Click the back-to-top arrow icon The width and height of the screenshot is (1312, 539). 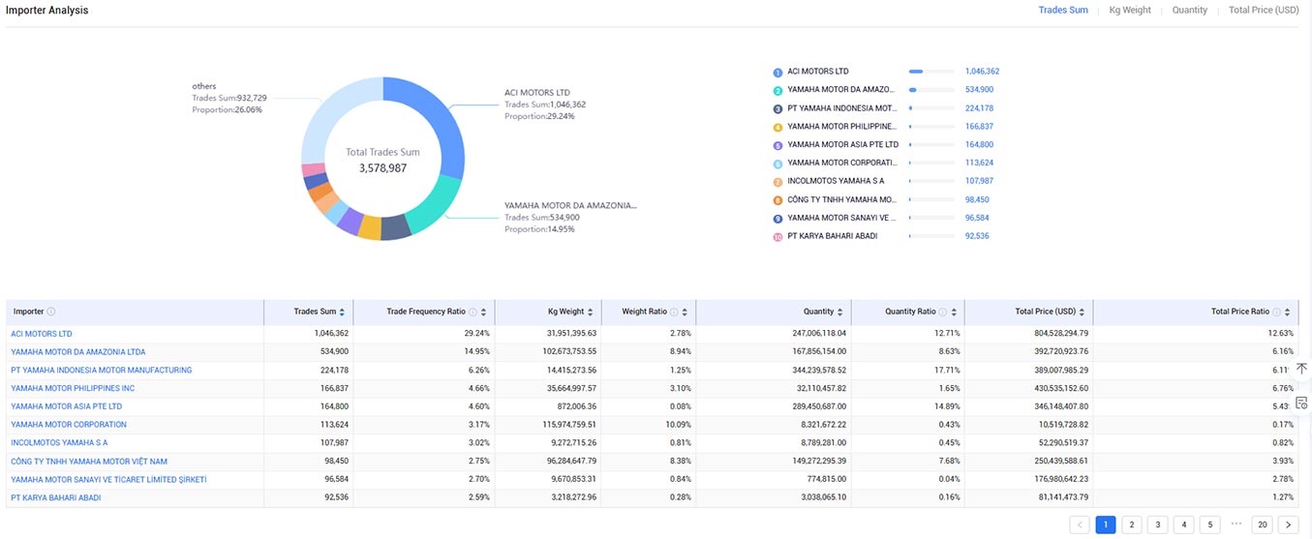[1301, 369]
